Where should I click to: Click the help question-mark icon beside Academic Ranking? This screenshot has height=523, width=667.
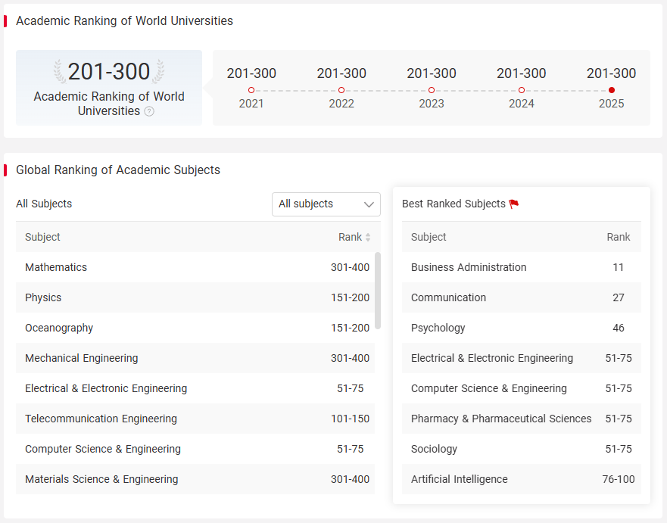[149, 111]
